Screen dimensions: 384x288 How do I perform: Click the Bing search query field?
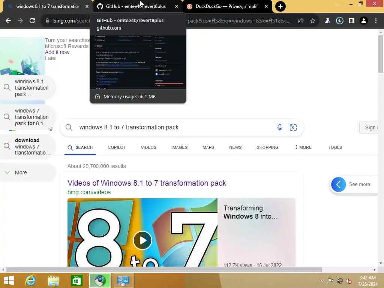171,127
